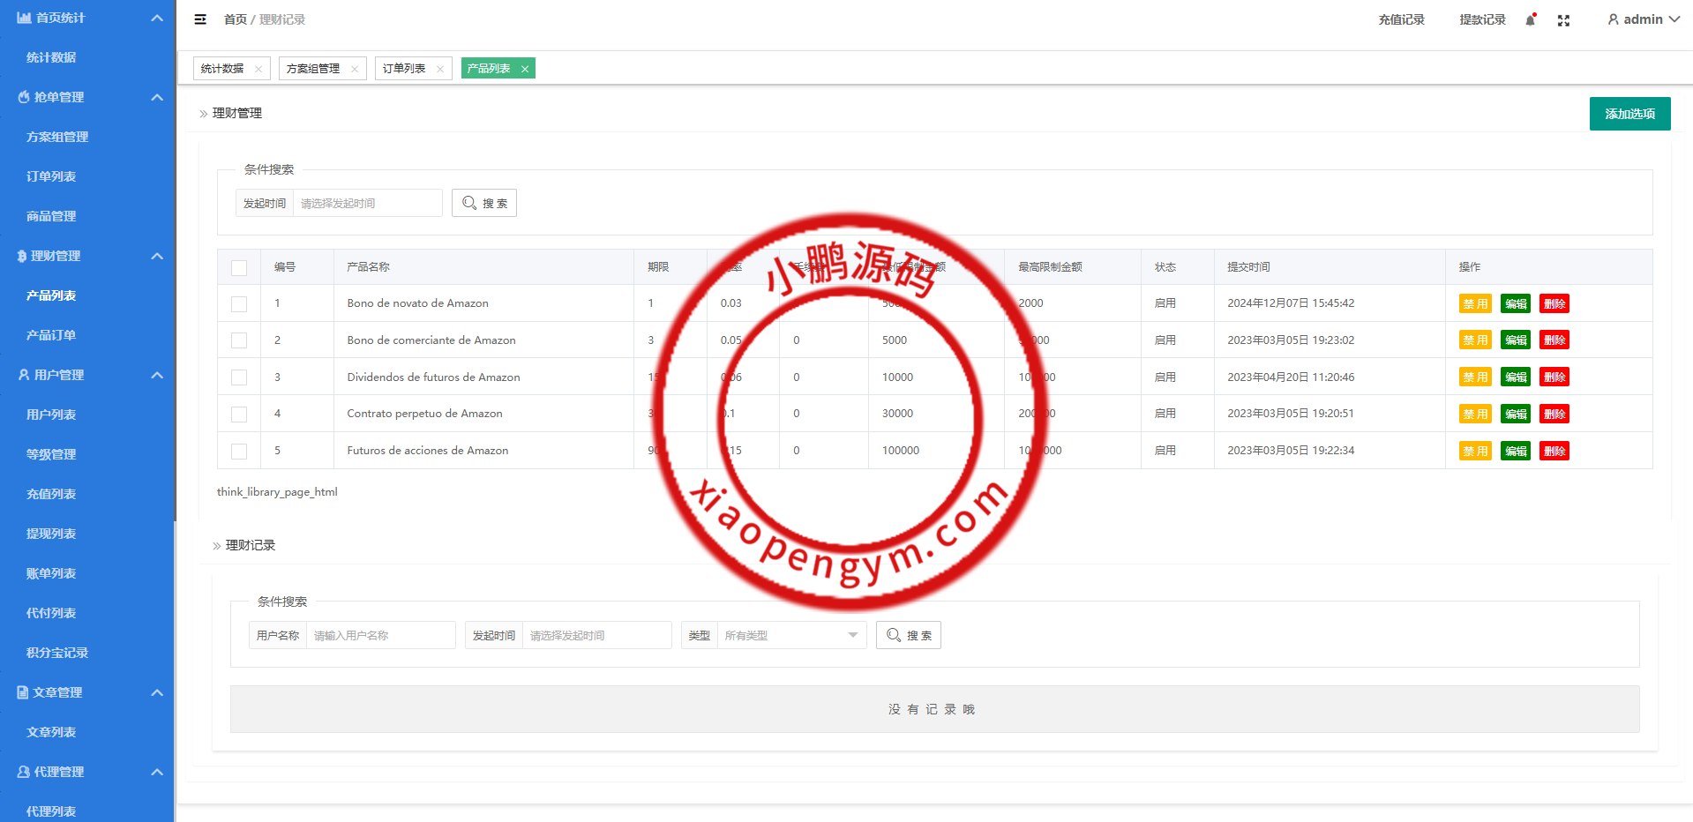Close the 订单列表 tab with its X icon
Image resolution: width=1693 pixels, height=822 pixels.
(440, 69)
